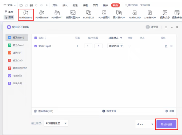Select the hand tool 手型

[x=9, y=12]
